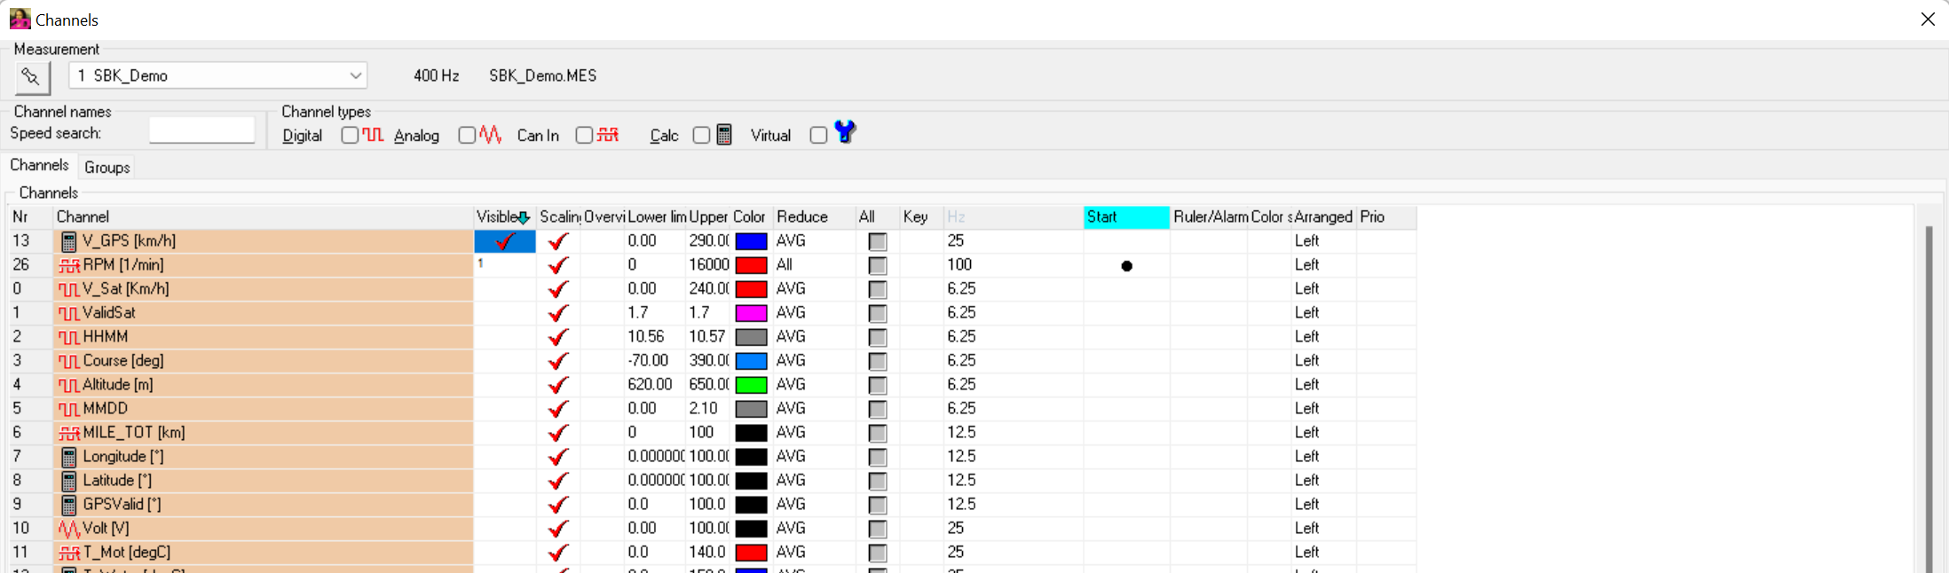Enable the Digital channel type checkbox

[x=350, y=135]
